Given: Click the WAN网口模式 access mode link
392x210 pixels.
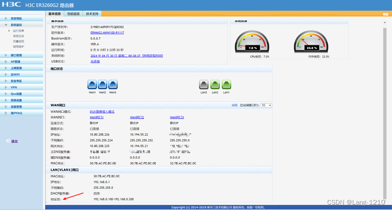Looking at the screenshot, I should 102,112.
